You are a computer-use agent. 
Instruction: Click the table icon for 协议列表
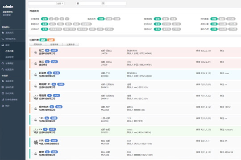3,93
